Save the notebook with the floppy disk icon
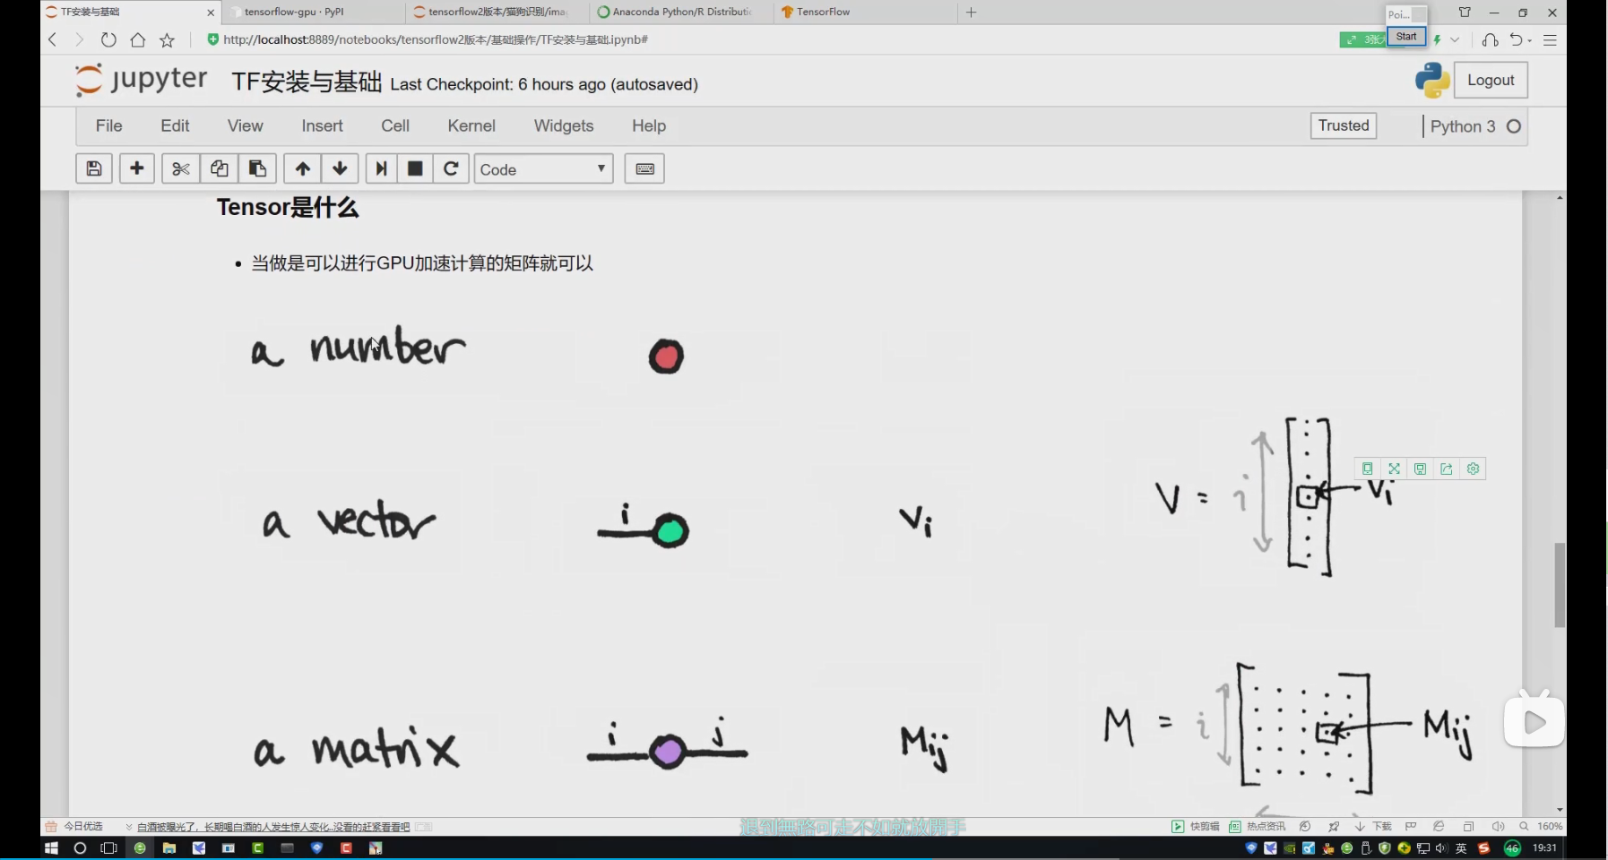Viewport: 1608px width, 860px height. point(94,168)
